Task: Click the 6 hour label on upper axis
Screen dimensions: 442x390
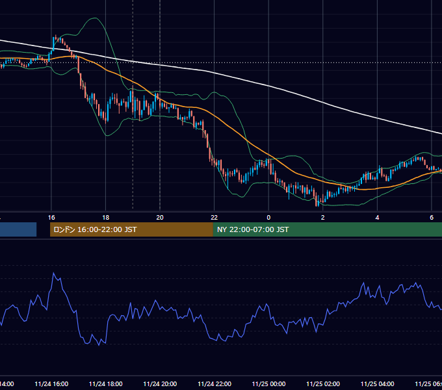Action: click(432, 218)
